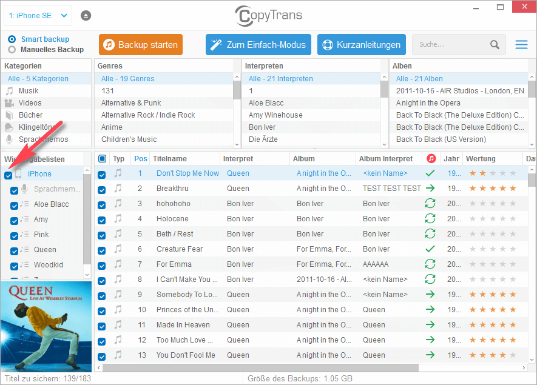The height and width of the screenshot is (385, 537).
Task: Uncheck the Queen playlist checkbox
Action: [14, 251]
